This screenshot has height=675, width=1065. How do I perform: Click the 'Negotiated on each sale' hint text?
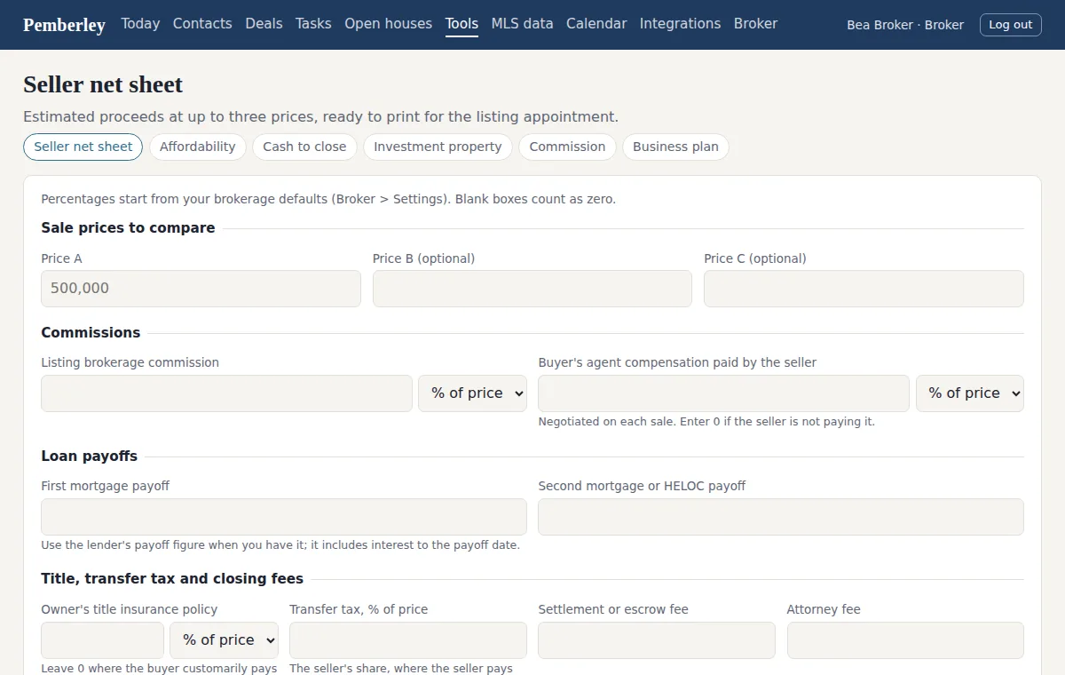(x=706, y=421)
